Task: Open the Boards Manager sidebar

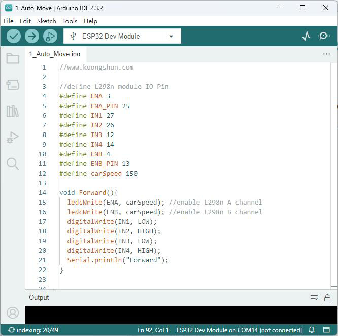Action: tap(13, 85)
